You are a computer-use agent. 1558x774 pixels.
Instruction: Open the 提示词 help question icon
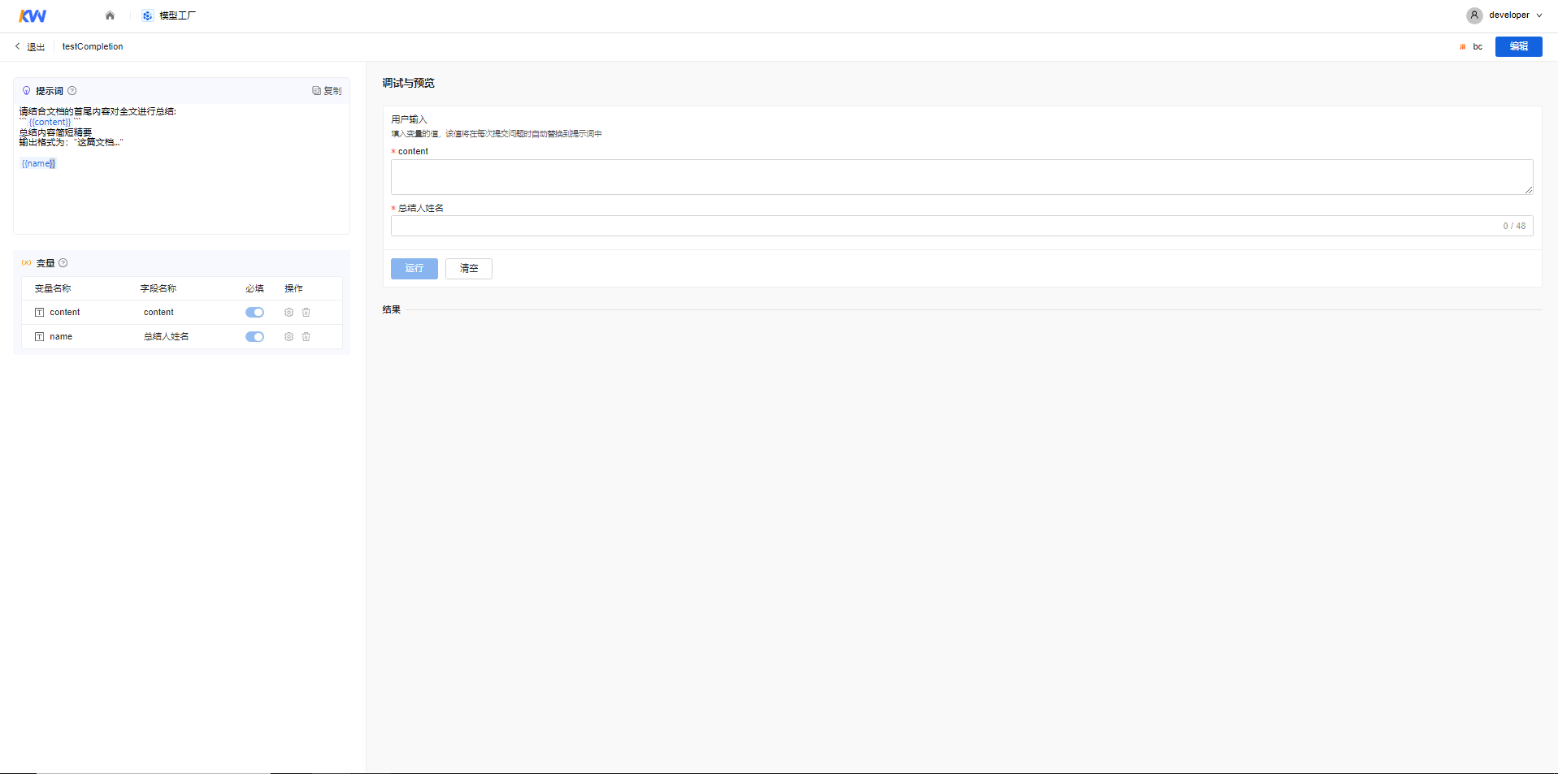click(x=72, y=91)
